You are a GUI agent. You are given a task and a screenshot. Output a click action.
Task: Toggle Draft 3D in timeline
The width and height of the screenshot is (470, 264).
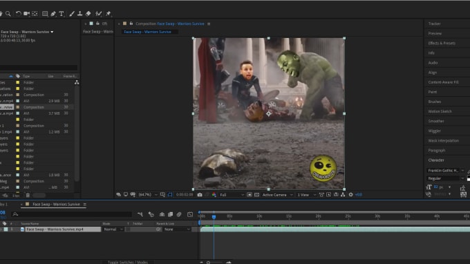tap(151, 214)
